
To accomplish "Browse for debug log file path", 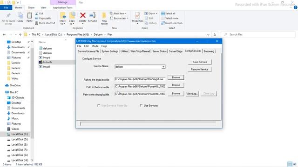I will point(176,94).
